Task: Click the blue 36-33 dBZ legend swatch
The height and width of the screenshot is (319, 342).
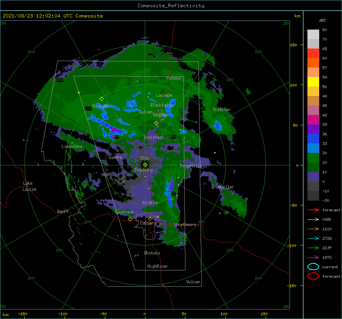Action: click(313, 139)
